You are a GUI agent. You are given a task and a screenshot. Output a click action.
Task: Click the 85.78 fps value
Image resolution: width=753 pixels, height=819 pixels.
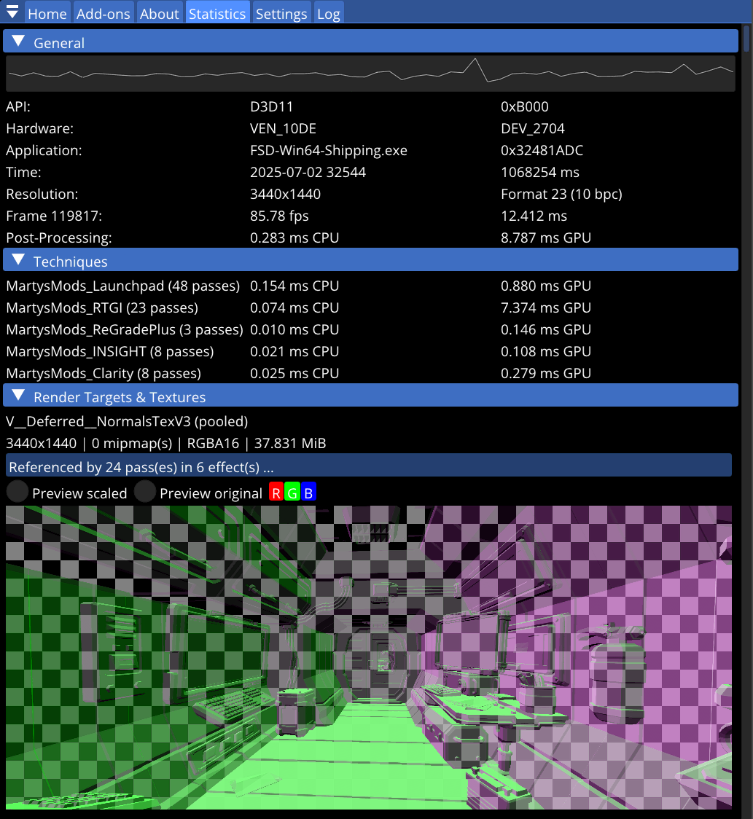(x=280, y=216)
